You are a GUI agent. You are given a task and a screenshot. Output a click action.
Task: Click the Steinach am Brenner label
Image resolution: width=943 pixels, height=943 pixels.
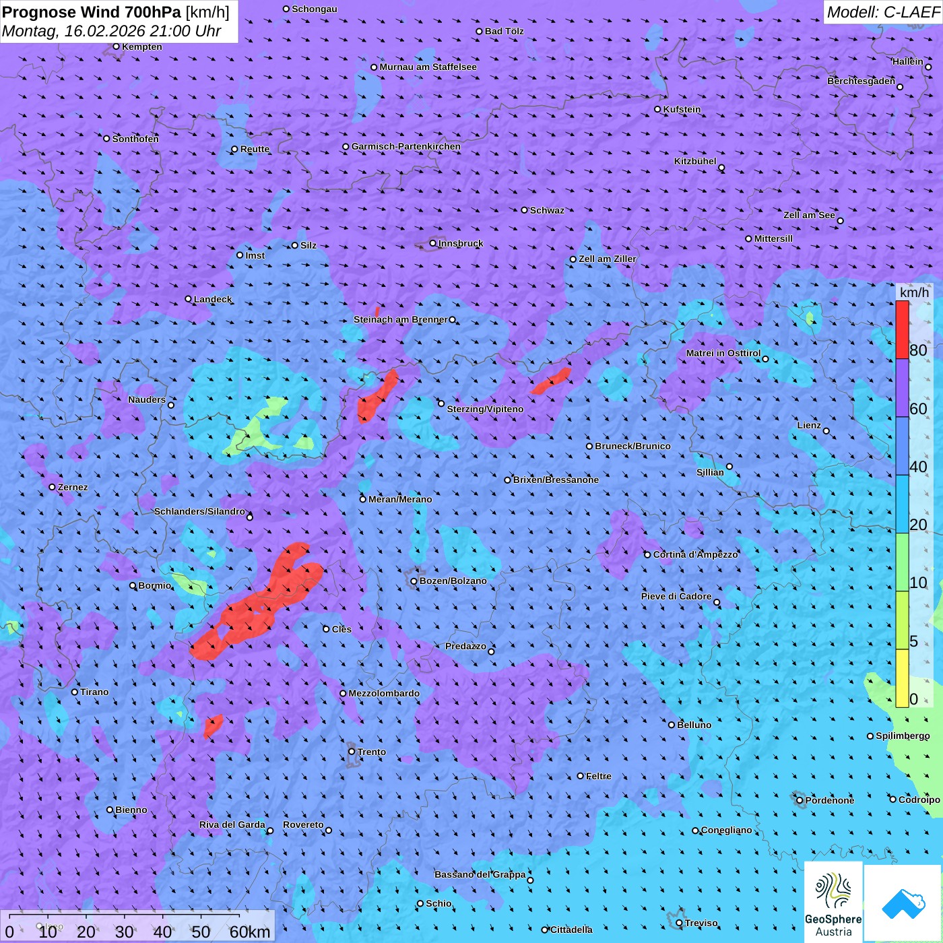point(400,319)
